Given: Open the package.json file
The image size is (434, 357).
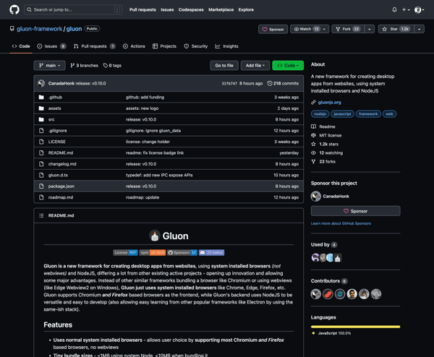Looking at the screenshot, I should click(61, 186).
